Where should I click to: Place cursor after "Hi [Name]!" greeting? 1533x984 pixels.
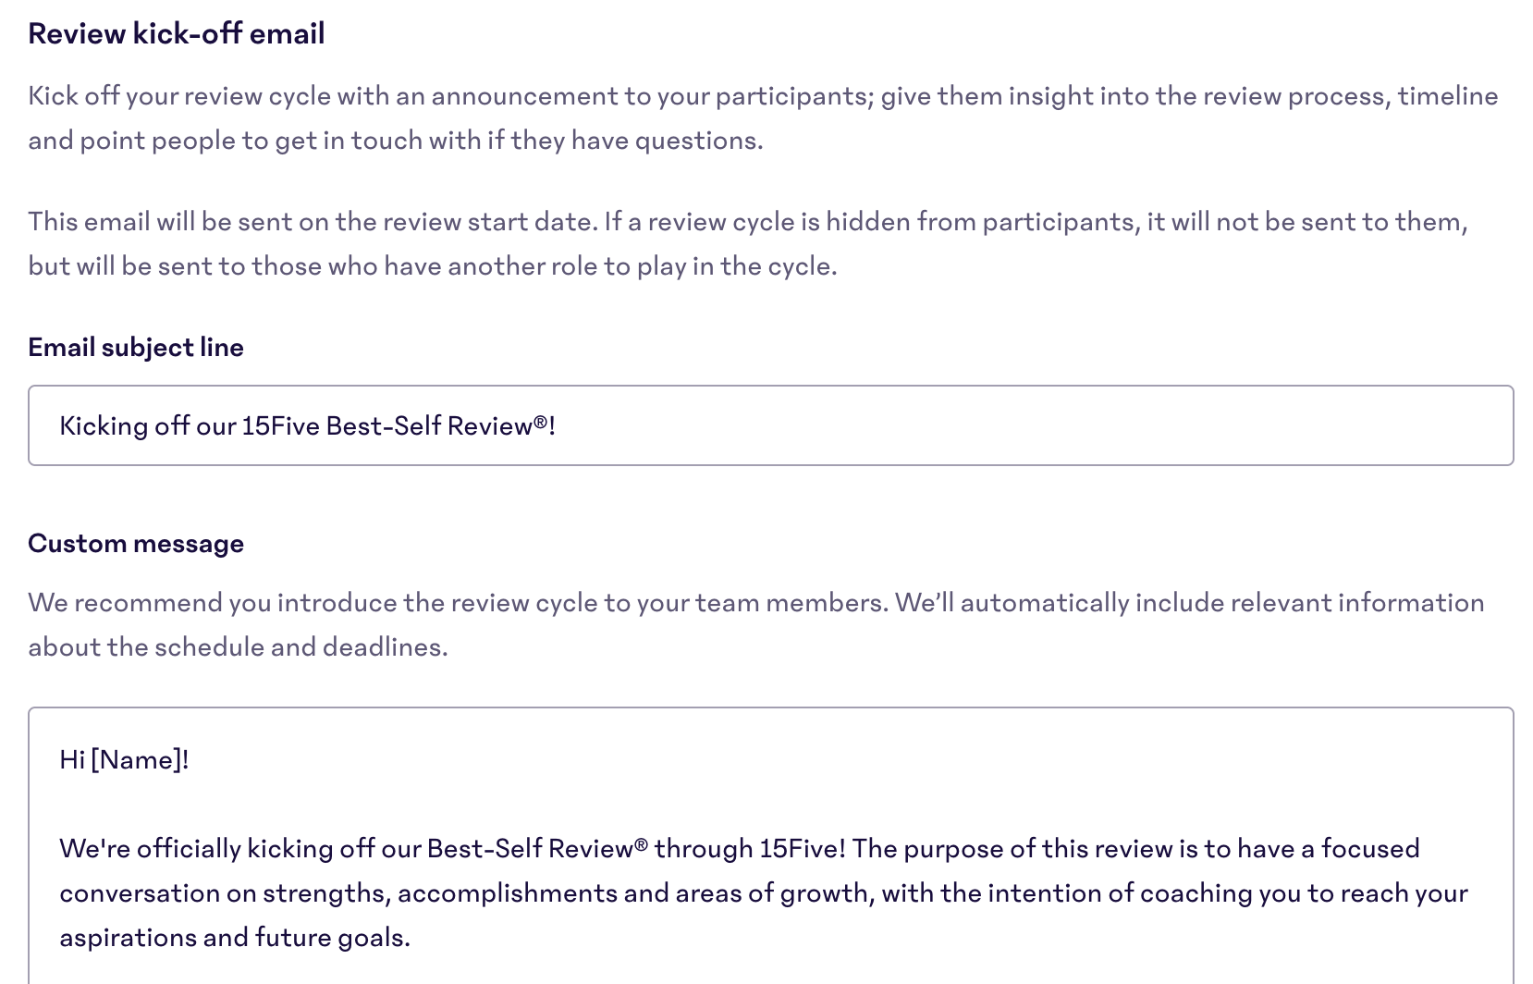(x=193, y=759)
